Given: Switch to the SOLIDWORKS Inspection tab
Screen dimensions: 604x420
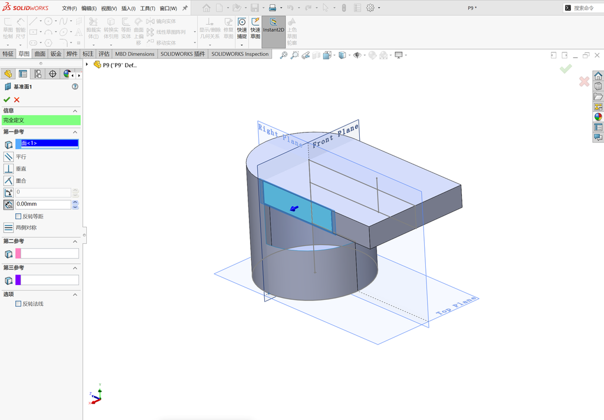Looking at the screenshot, I should [240, 54].
